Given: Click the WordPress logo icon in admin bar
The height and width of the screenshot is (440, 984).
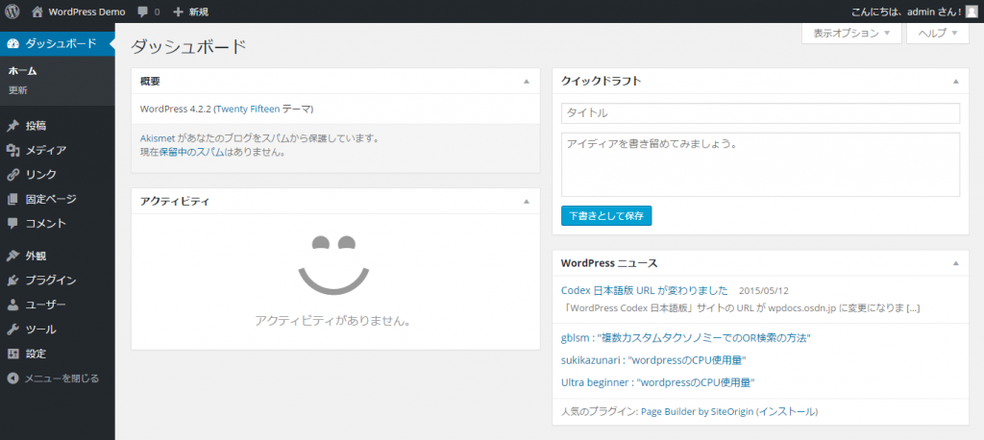Looking at the screenshot, I should [12, 12].
